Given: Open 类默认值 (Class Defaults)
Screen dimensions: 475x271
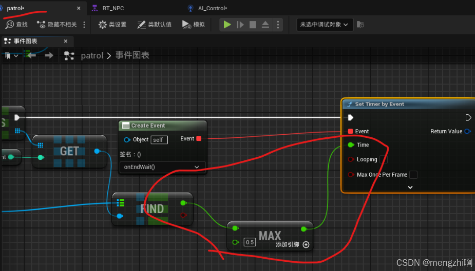Looking at the screenshot, I should 155,25.
